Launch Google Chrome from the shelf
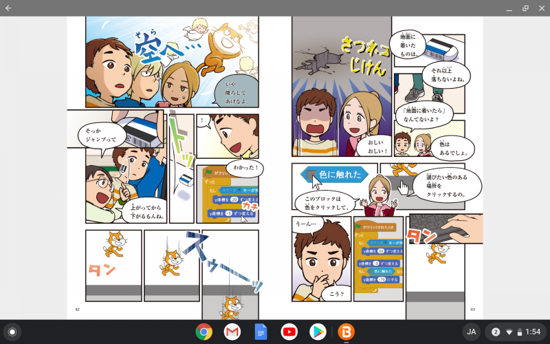Screen dimensions: 550x344 pos(203,332)
